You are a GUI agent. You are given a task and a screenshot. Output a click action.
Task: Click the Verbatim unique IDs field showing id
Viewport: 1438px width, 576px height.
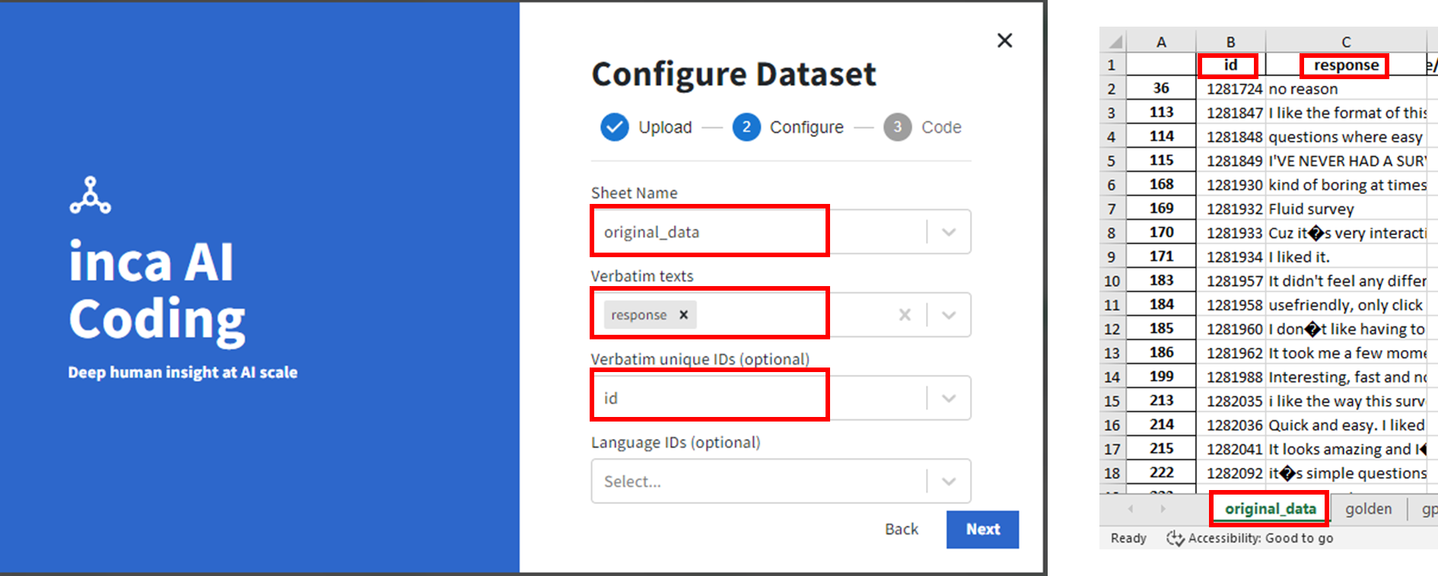[x=781, y=398]
